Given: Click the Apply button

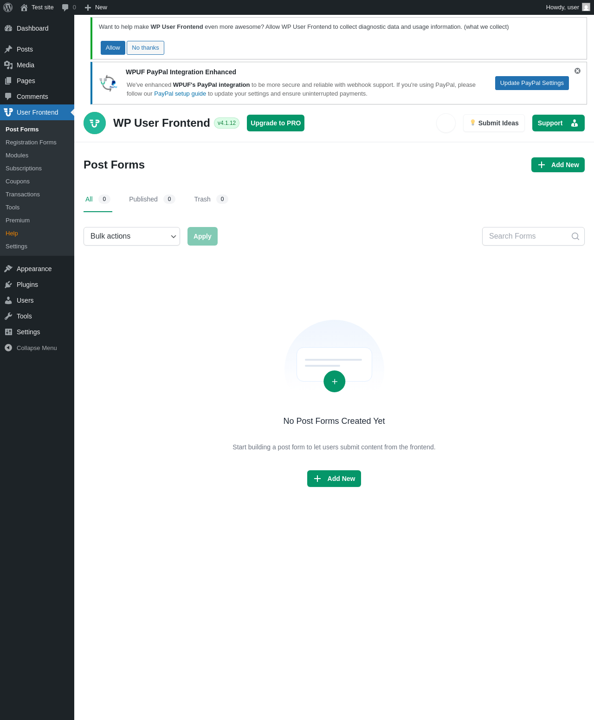Looking at the screenshot, I should coord(202,236).
